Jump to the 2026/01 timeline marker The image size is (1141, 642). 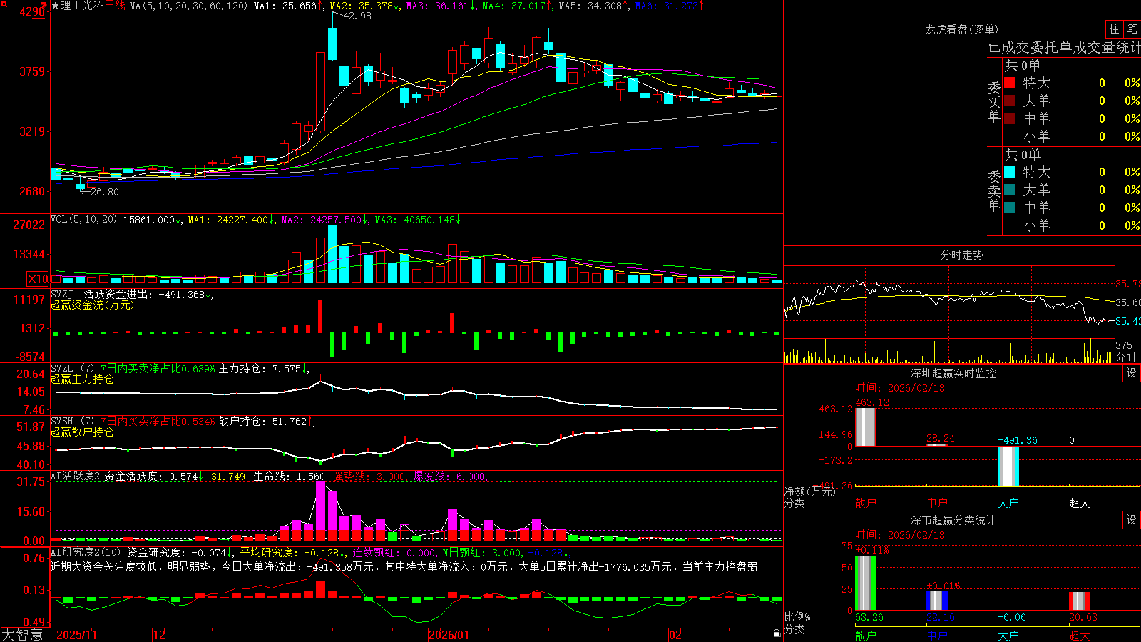click(x=449, y=635)
